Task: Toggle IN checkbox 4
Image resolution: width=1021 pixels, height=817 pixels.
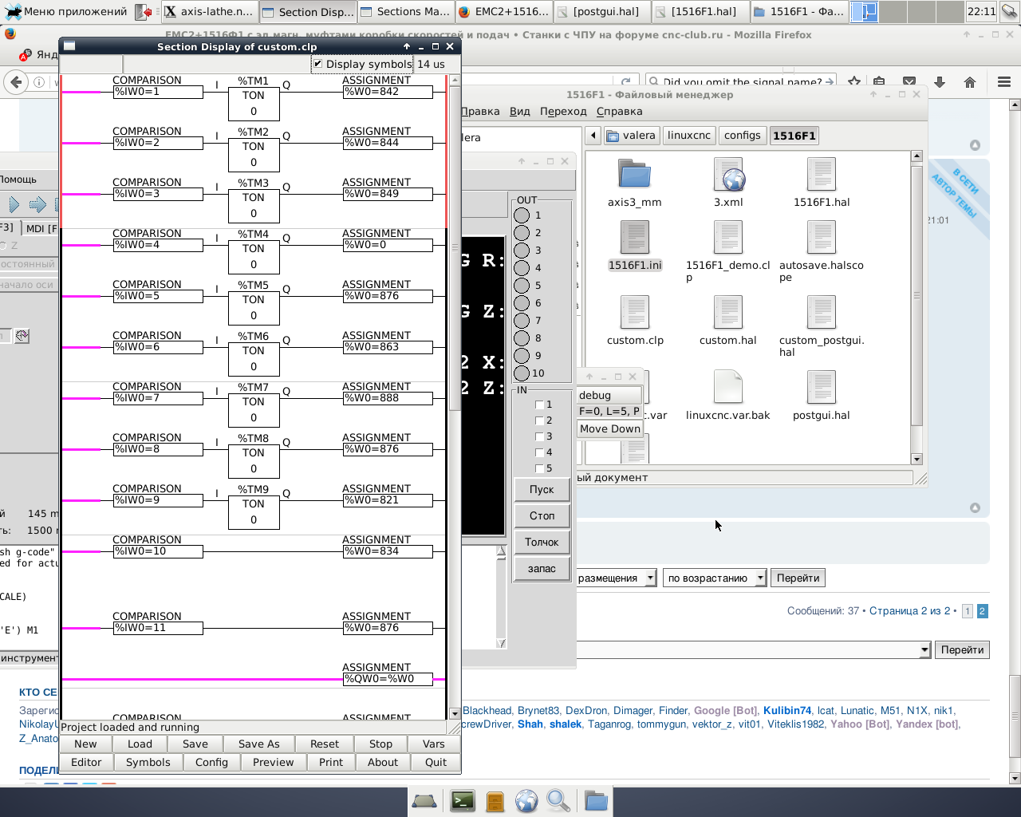Action: [539, 452]
